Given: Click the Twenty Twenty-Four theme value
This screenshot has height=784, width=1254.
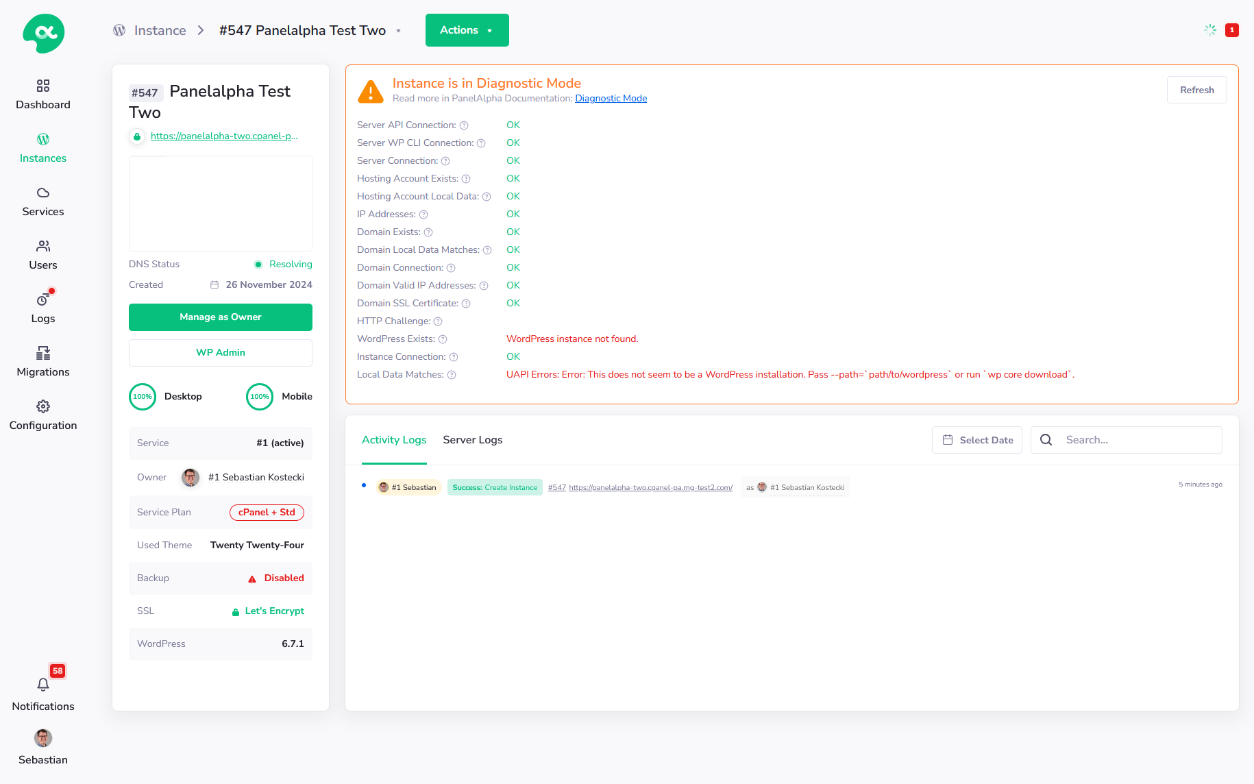Looking at the screenshot, I should click(257, 546).
